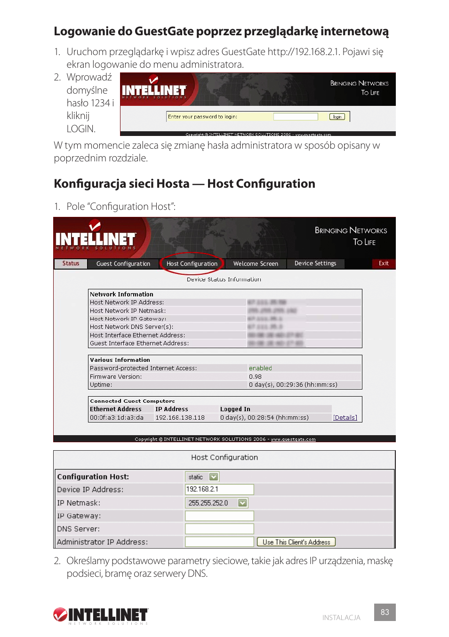Screen dimensions: 449x637
Task: Click the Guest Interface Ethernet Address label
Action: 139,343
